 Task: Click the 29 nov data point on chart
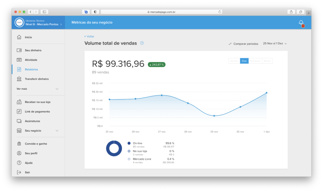(214, 116)
